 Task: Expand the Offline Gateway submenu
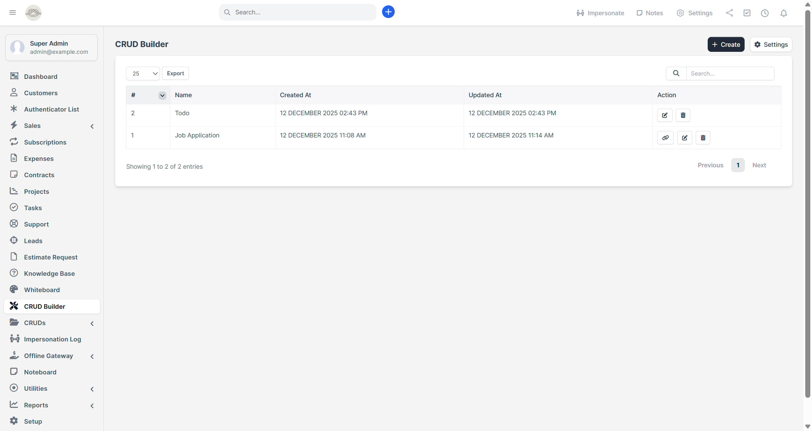tap(92, 356)
